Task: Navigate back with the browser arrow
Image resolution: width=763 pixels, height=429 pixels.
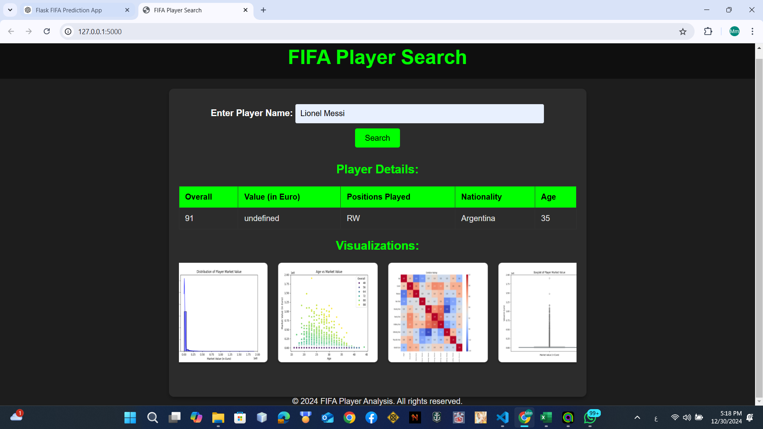Action: tap(11, 31)
